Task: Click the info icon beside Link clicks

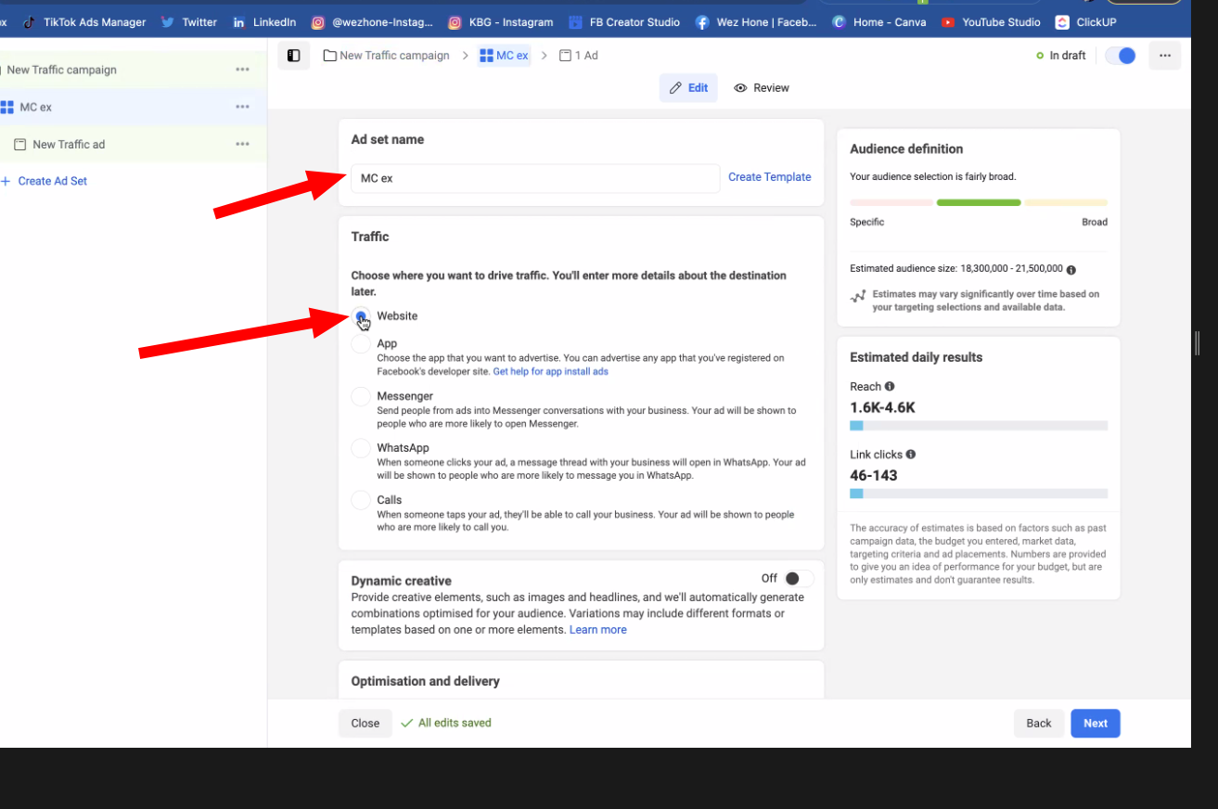Action: [x=910, y=455]
